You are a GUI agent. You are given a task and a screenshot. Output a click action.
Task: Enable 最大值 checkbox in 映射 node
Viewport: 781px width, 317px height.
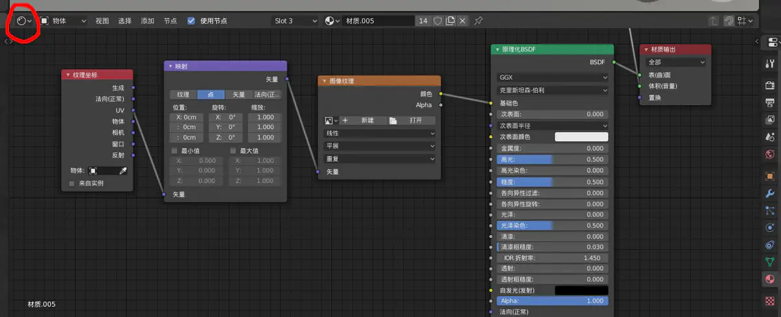tap(234, 151)
